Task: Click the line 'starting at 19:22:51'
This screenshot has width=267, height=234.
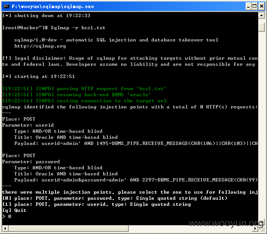Action: point(38,76)
